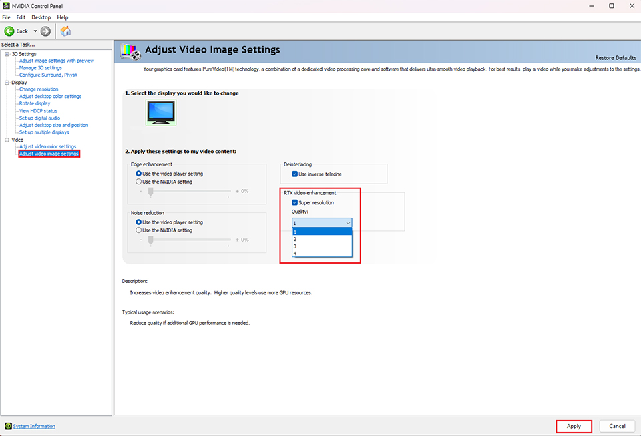Click the gray Forward arrow icon
The height and width of the screenshot is (436, 641).
tap(45, 31)
